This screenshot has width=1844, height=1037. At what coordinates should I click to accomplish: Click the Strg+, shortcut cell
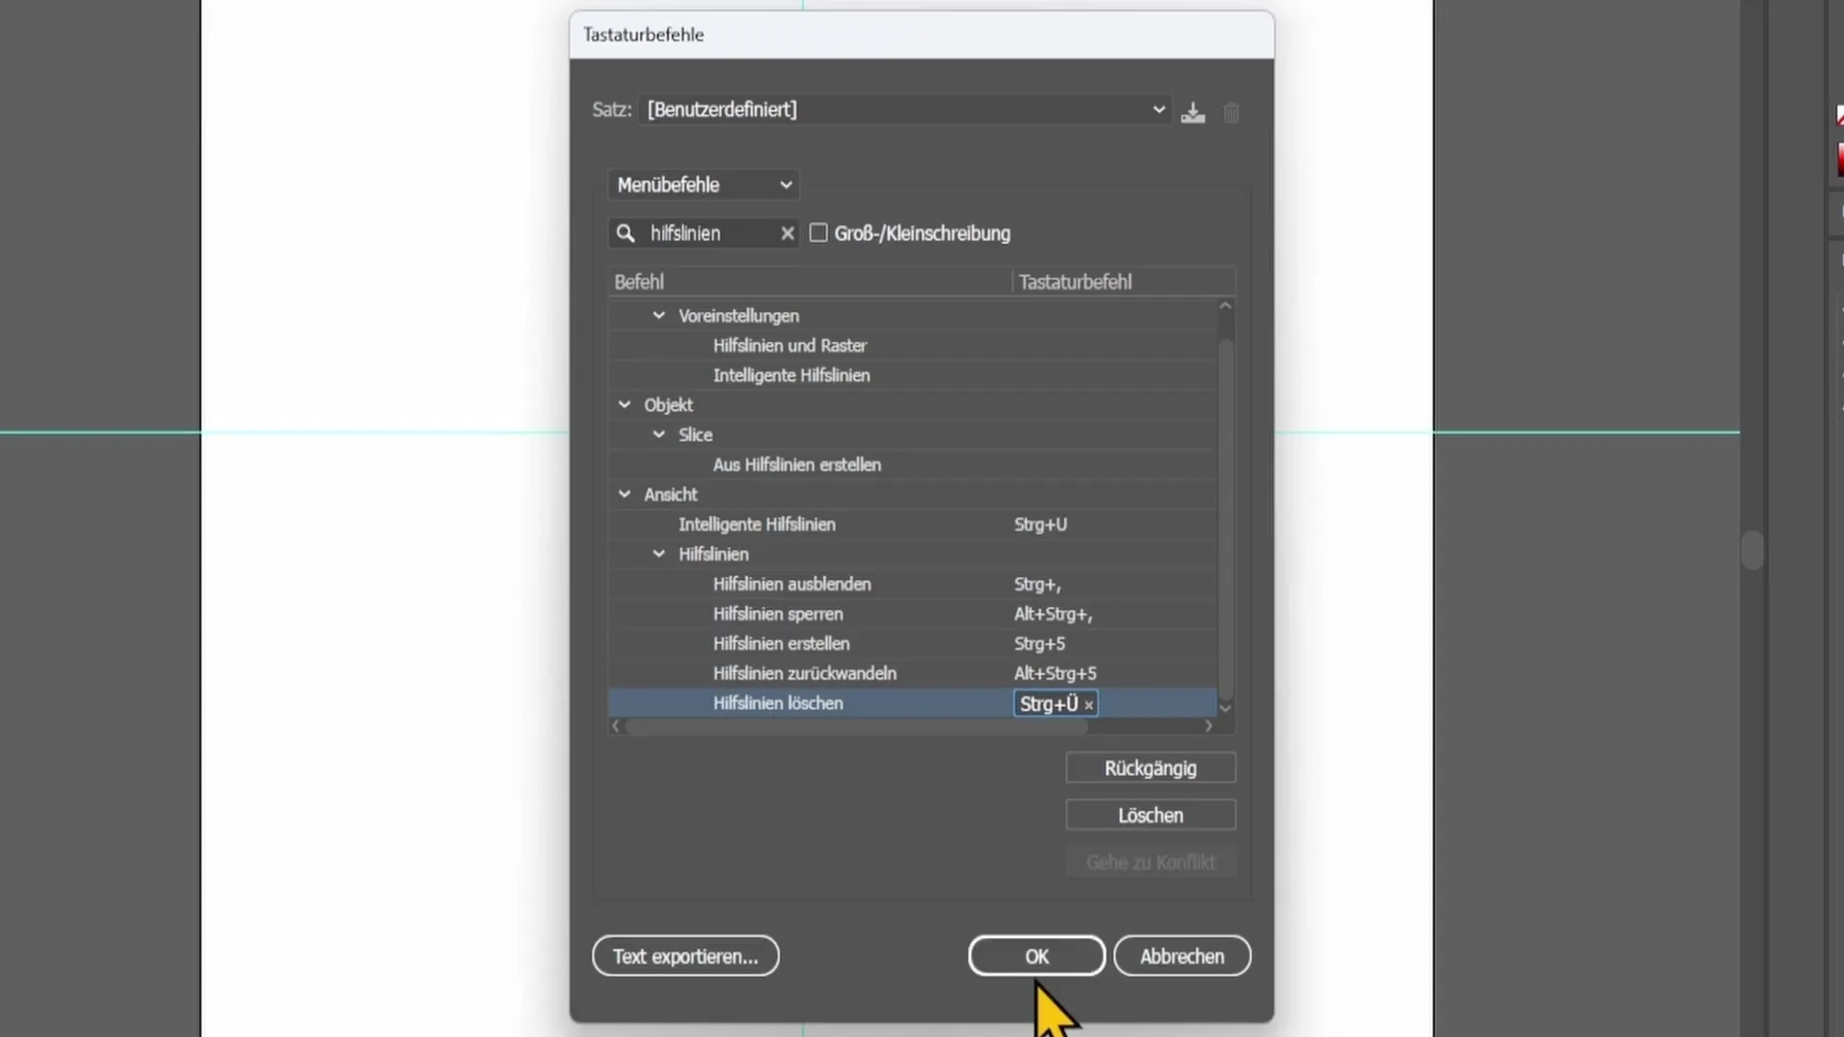pyautogui.click(x=1037, y=584)
